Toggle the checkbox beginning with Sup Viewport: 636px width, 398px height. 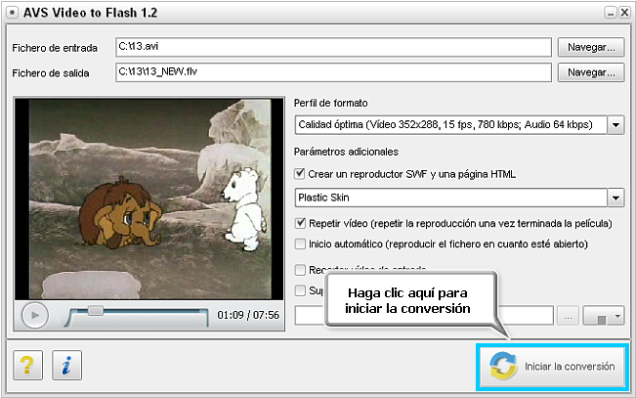(x=300, y=290)
